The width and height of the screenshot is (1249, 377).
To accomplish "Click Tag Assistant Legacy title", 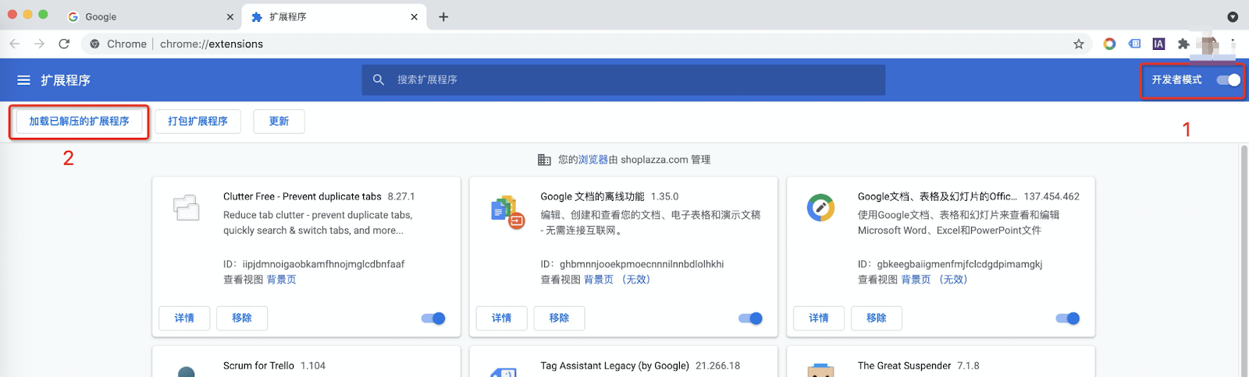I will 614,365.
